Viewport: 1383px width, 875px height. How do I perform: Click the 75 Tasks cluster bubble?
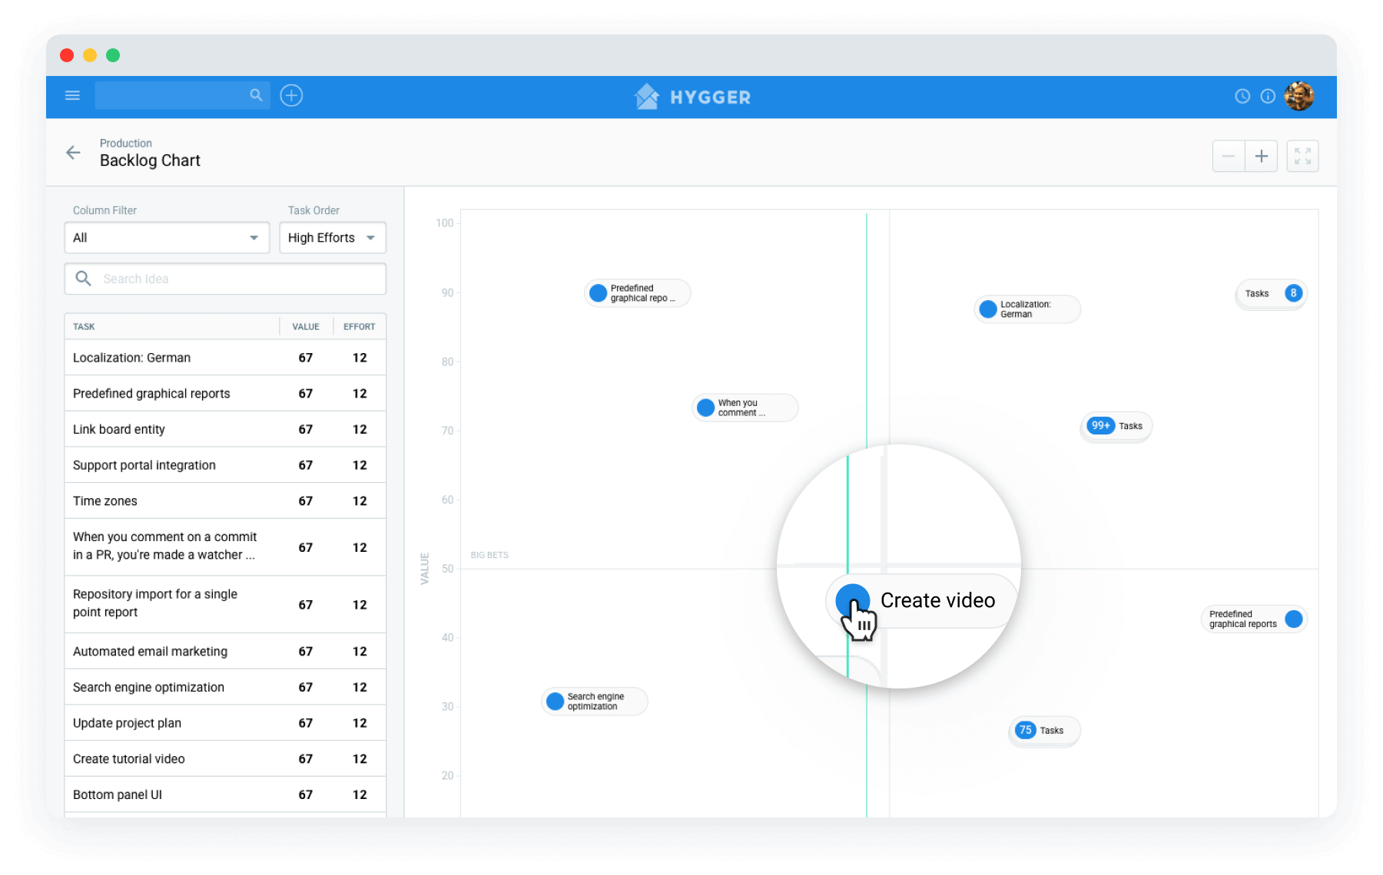coord(1043,731)
